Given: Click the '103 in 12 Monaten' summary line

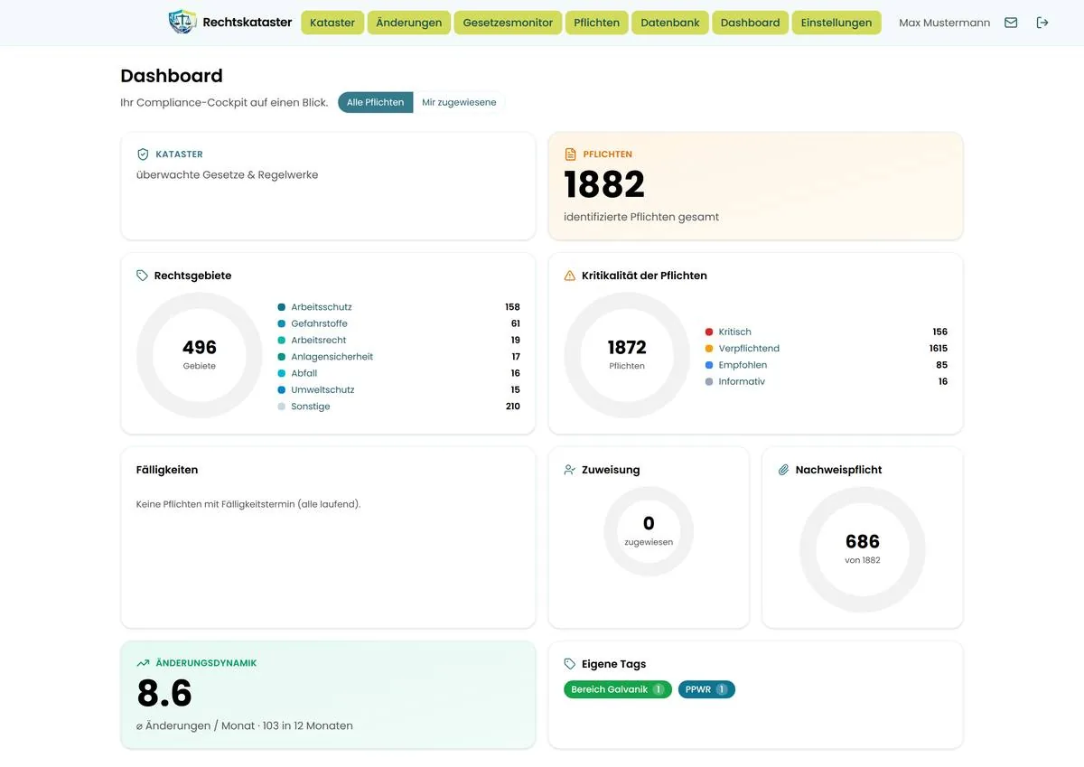Looking at the screenshot, I should tap(245, 725).
